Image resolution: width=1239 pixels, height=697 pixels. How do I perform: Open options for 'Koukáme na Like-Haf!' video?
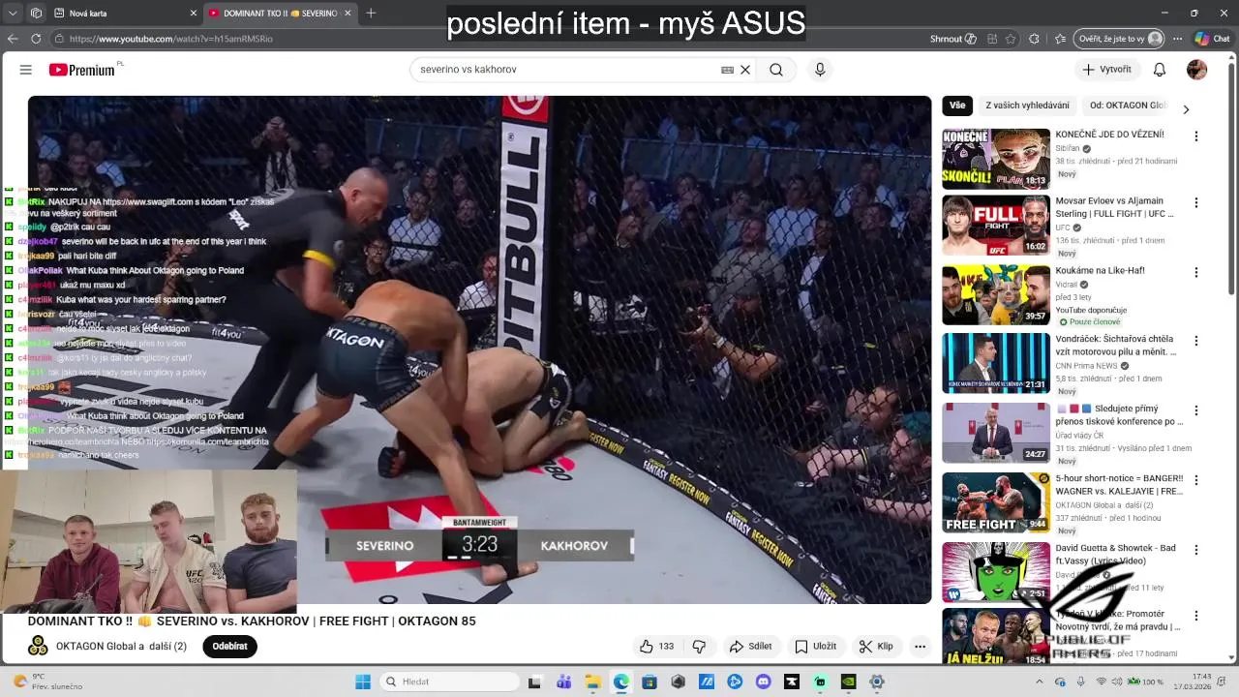[x=1196, y=273]
